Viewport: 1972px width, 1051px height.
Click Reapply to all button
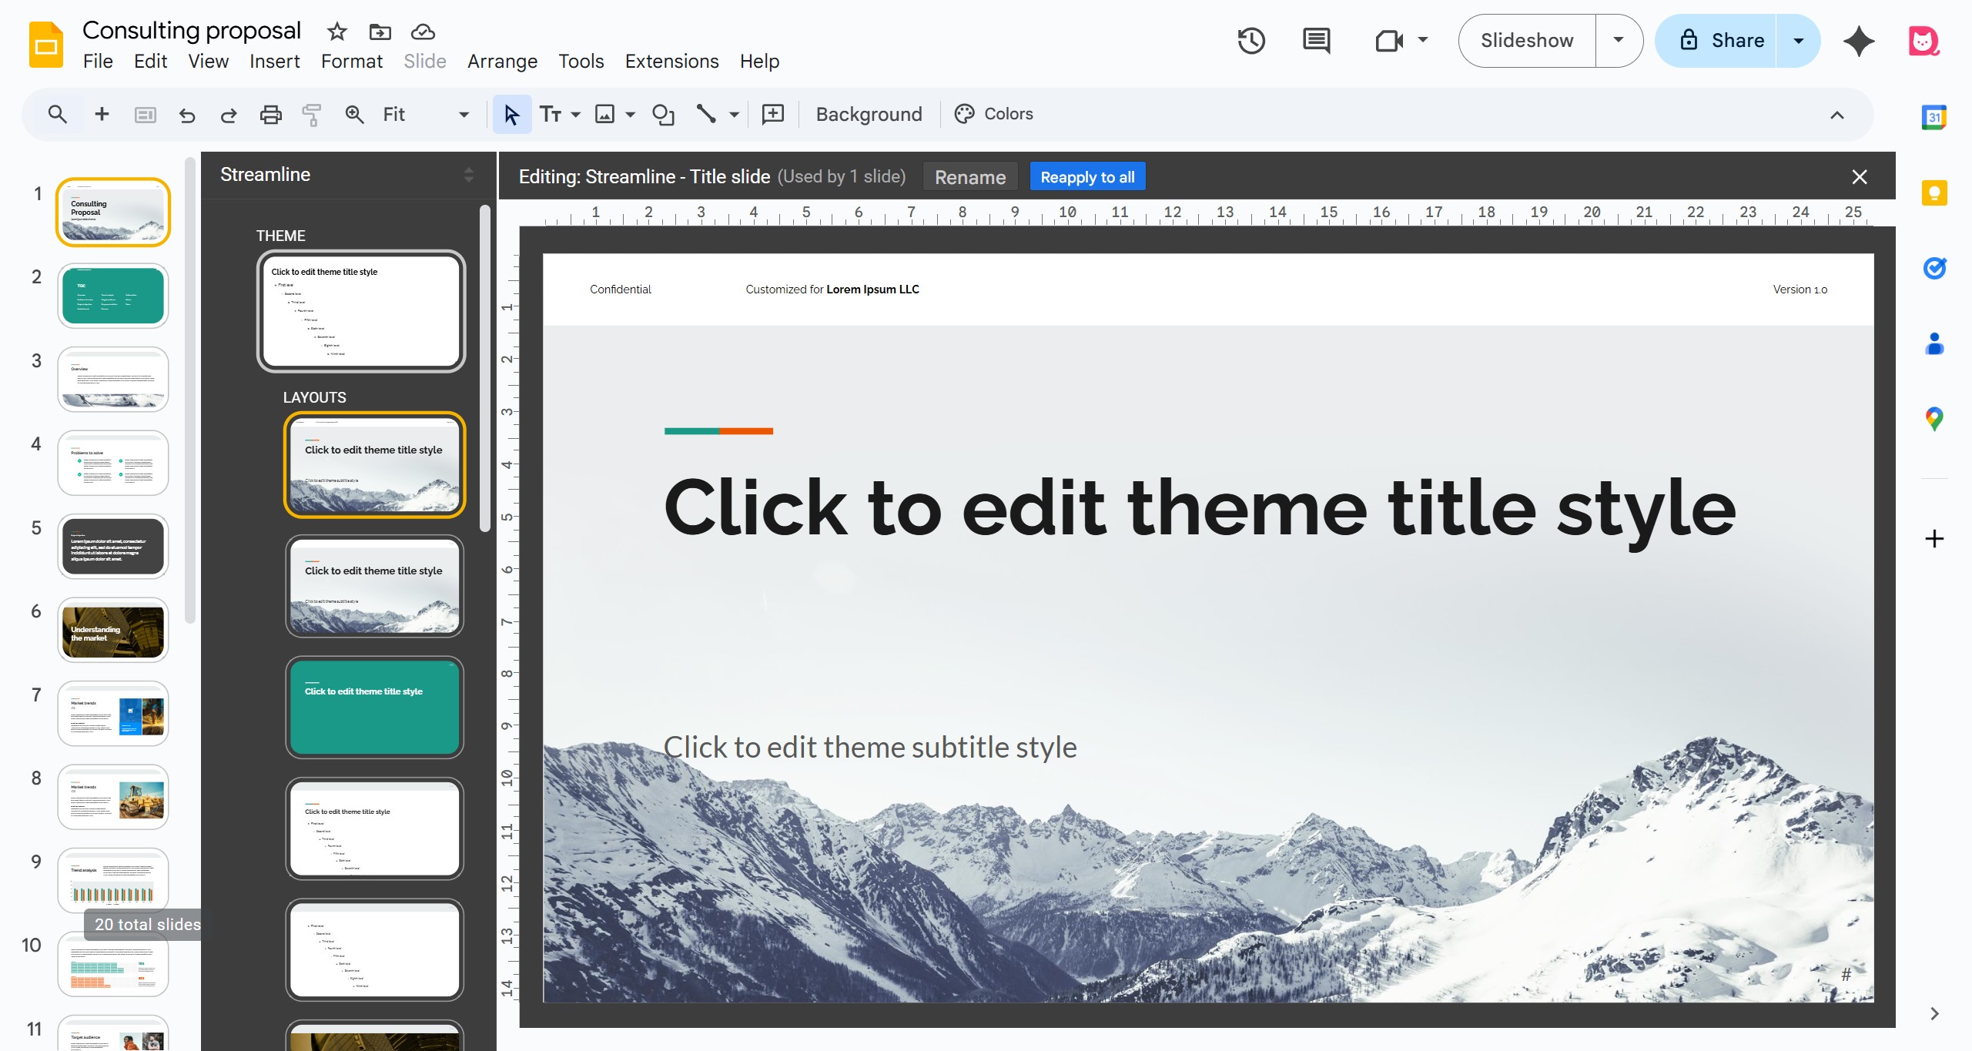coord(1087,177)
